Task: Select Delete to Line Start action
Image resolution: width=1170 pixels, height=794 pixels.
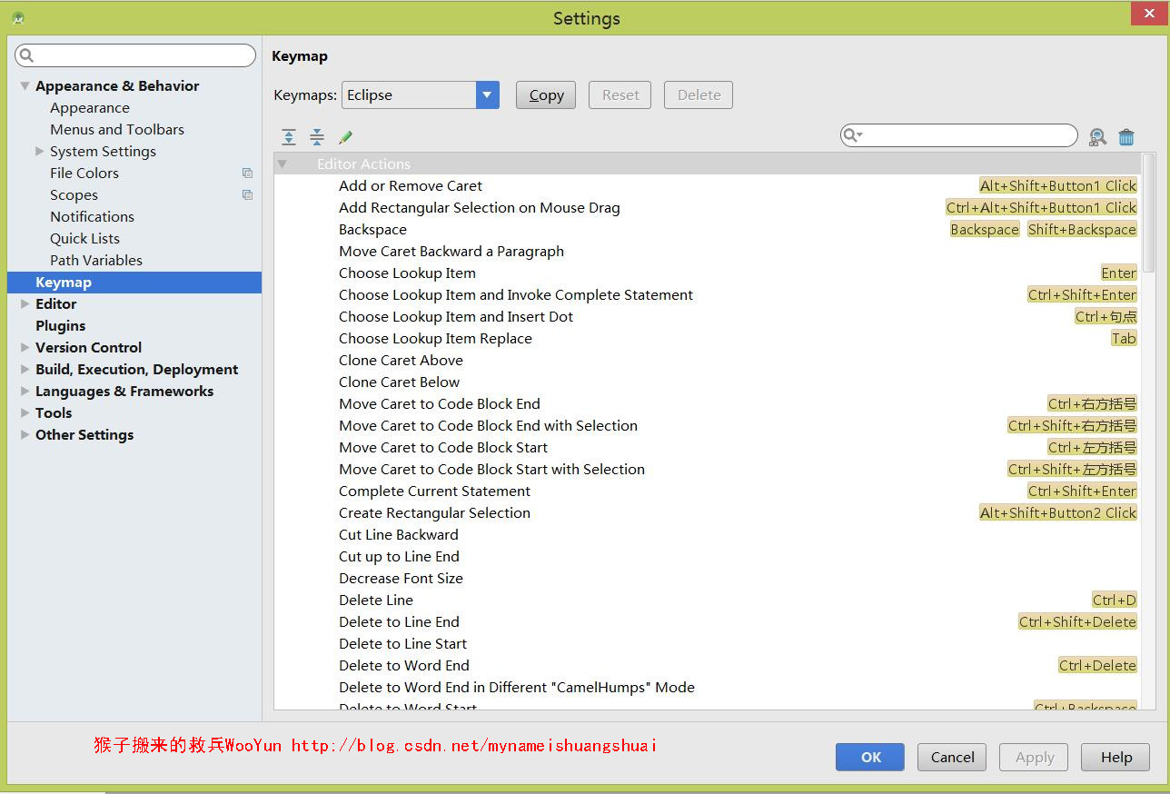Action: point(708,643)
